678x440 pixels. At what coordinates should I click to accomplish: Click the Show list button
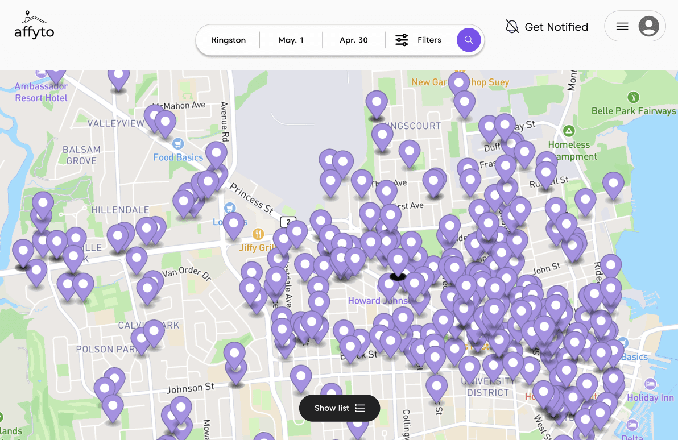coord(340,408)
